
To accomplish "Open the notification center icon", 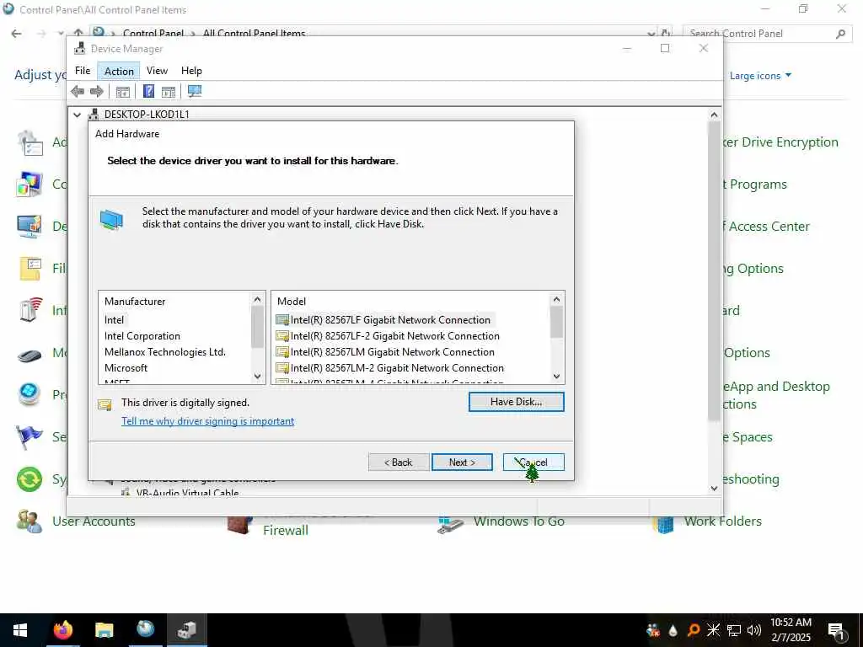I will click(837, 631).
